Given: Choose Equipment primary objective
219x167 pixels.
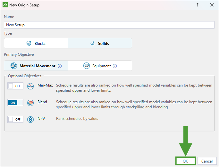Looking at the screenshot, I should [100, 66].
